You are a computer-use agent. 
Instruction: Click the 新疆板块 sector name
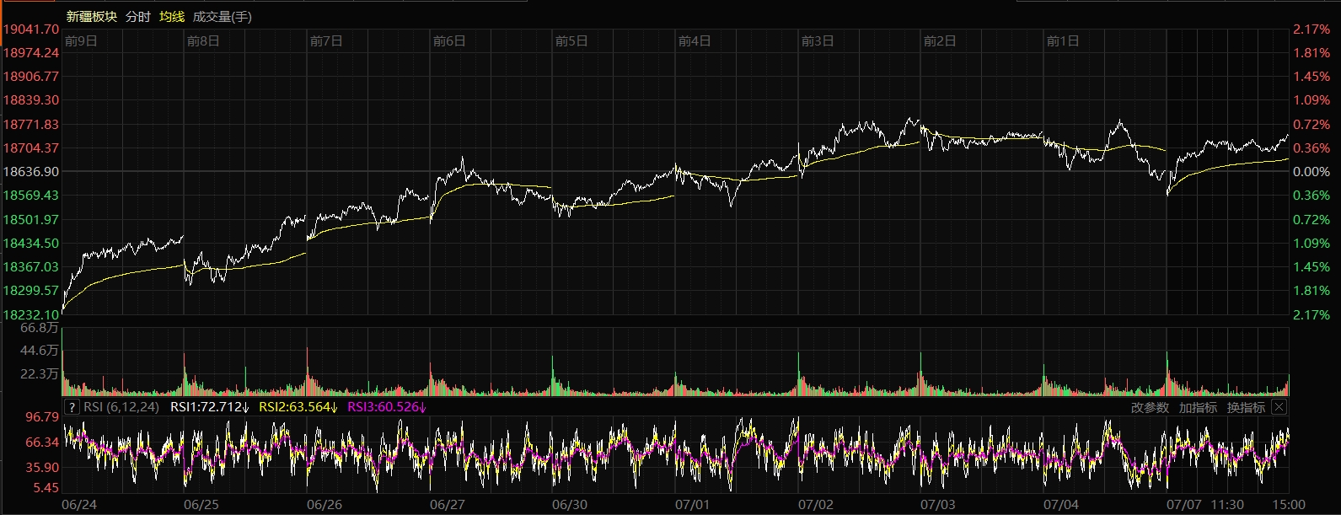point(91,16)
